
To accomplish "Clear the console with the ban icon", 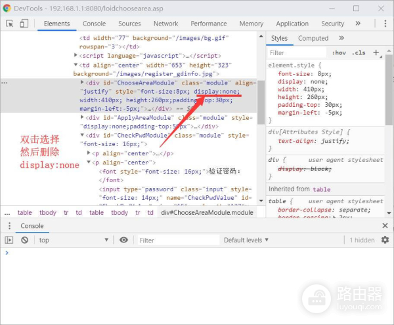I will [24, 240].
